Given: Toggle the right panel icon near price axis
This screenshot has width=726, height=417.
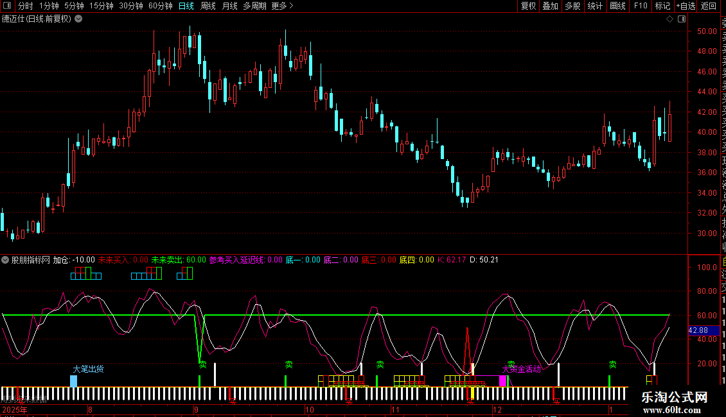Looking at the screenshot, I should click(681, 19).
